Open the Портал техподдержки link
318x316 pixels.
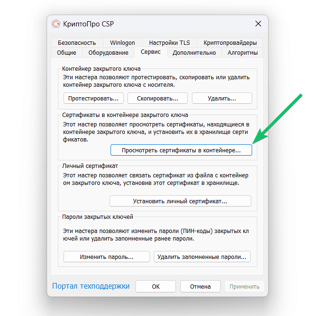pos(91,286)
